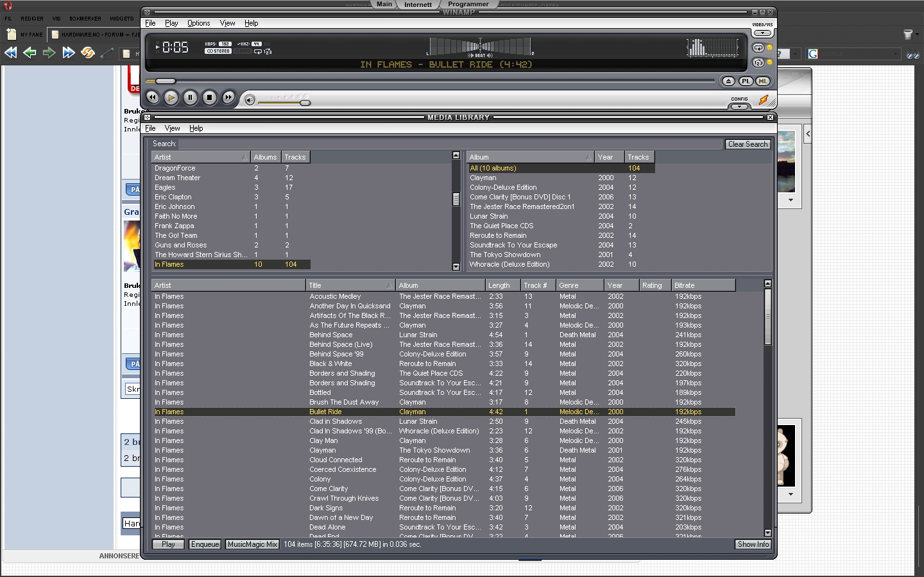Toggle shuffle 123 button
The height and width of the screenshot is (577, 924).
pos(758,62)
